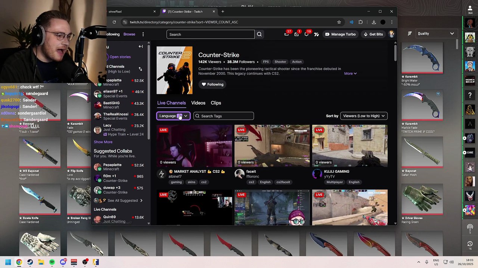Switch to the Counter-Strike Twitch browser tab
The height and width of the screenshot is (268, 478).
click(188, 12)
